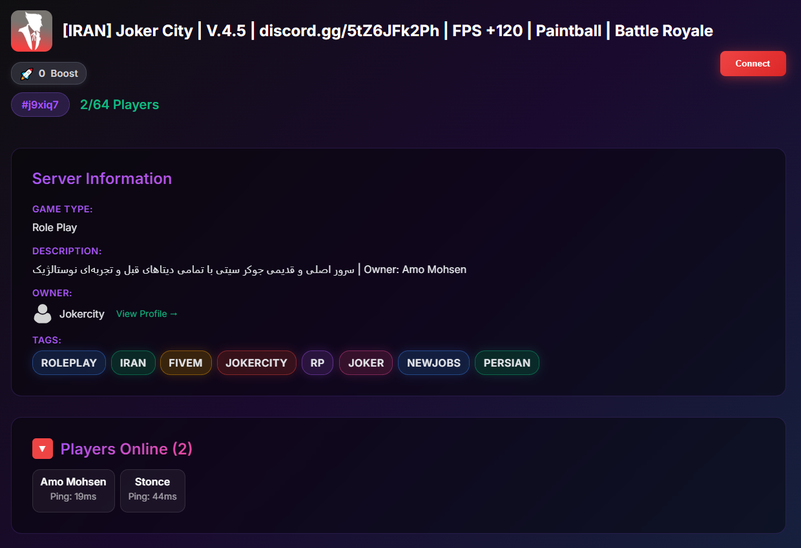Click the Players Online (2) heading

pos(127,449)
